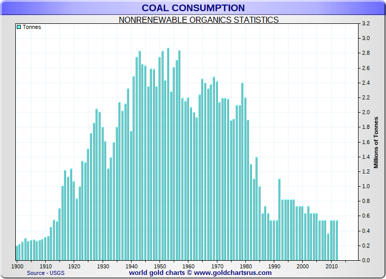Viewport: 386px width, 279px height.
Task: Click the 1979 peak bar
Action: [242, 171]
